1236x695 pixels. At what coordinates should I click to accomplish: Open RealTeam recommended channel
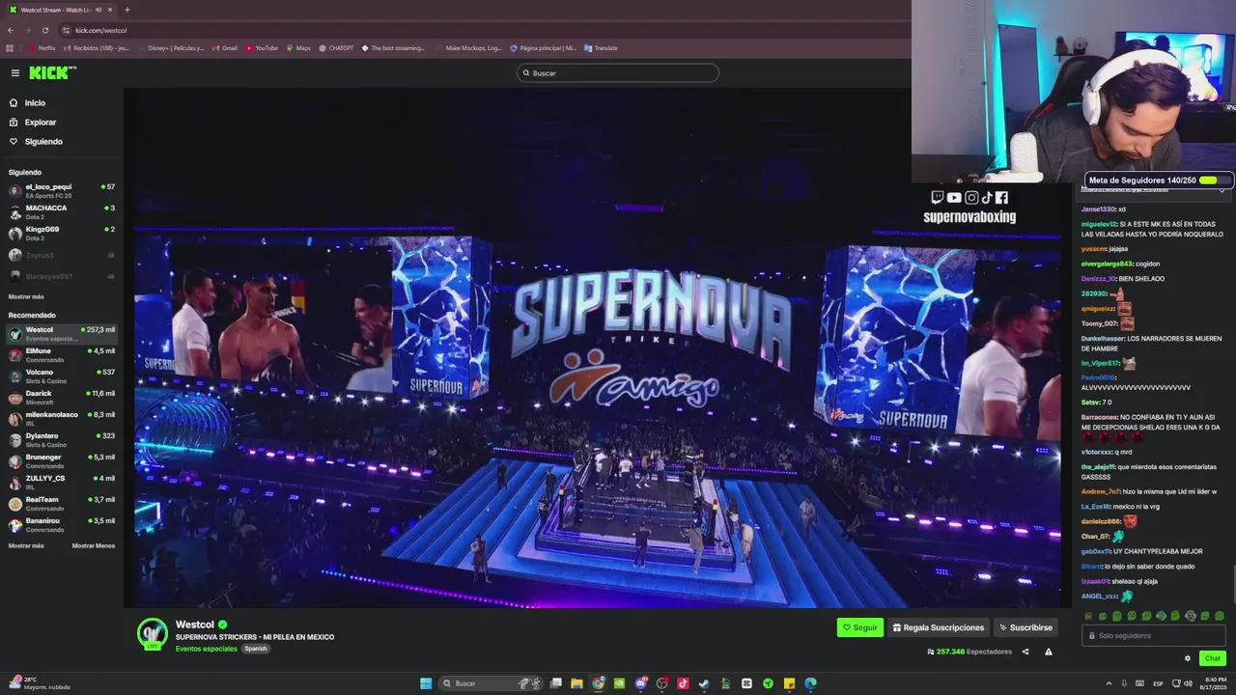pyautogui.click(x=62, y=503)
